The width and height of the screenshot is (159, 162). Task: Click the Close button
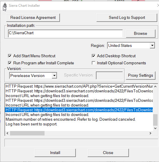point(108,153)
